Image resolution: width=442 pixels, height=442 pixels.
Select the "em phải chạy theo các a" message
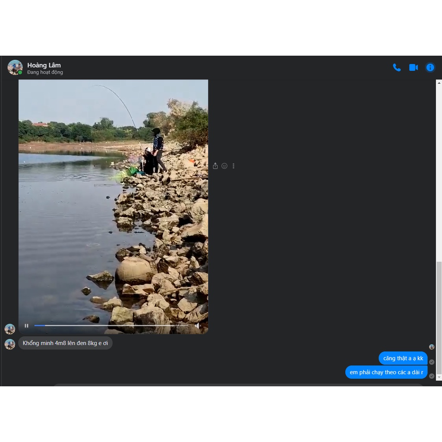[x=386, y=372]
